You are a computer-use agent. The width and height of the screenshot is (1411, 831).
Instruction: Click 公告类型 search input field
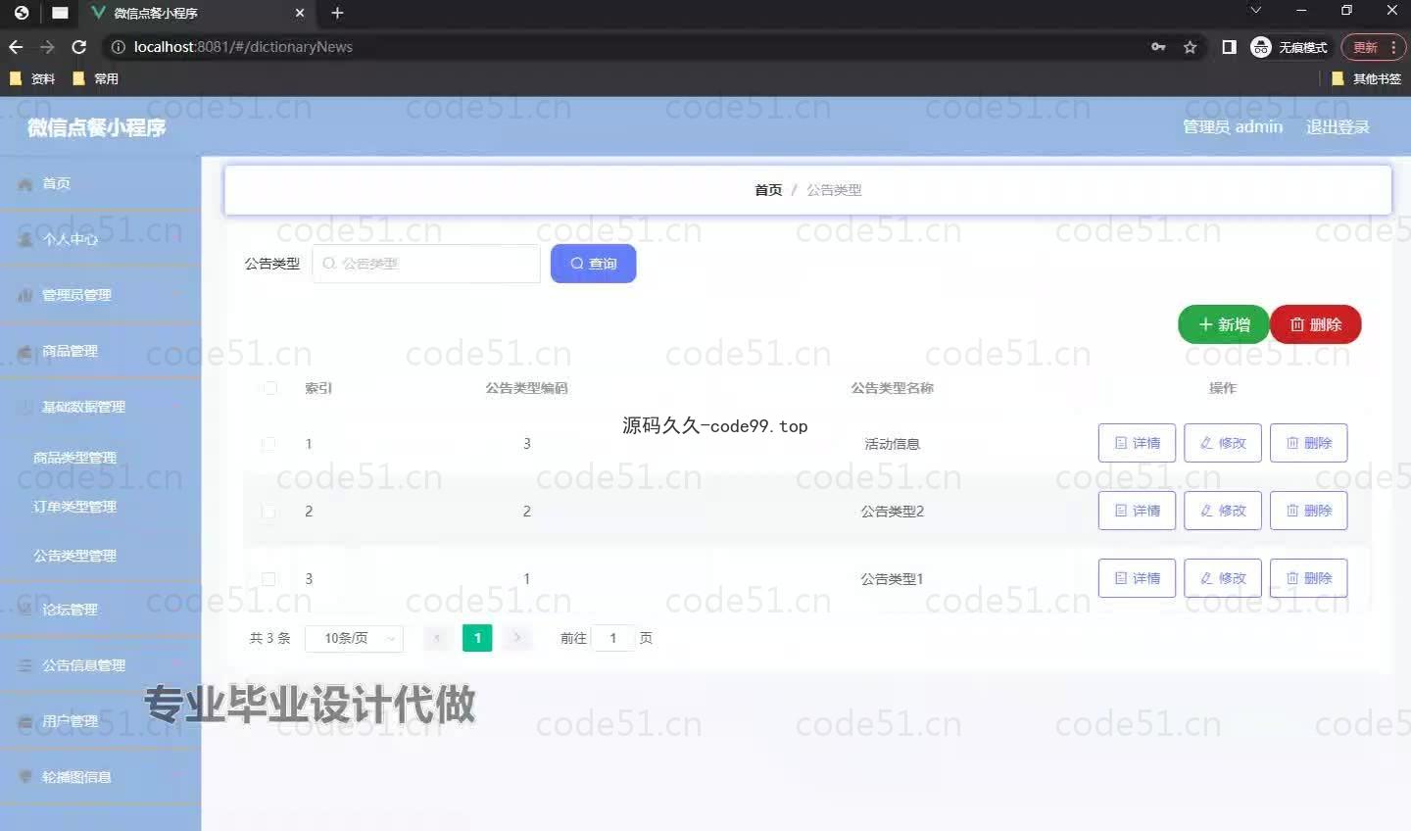[426, 264]
